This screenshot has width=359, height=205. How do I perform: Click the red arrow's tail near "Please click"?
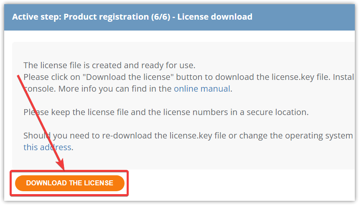19,77
